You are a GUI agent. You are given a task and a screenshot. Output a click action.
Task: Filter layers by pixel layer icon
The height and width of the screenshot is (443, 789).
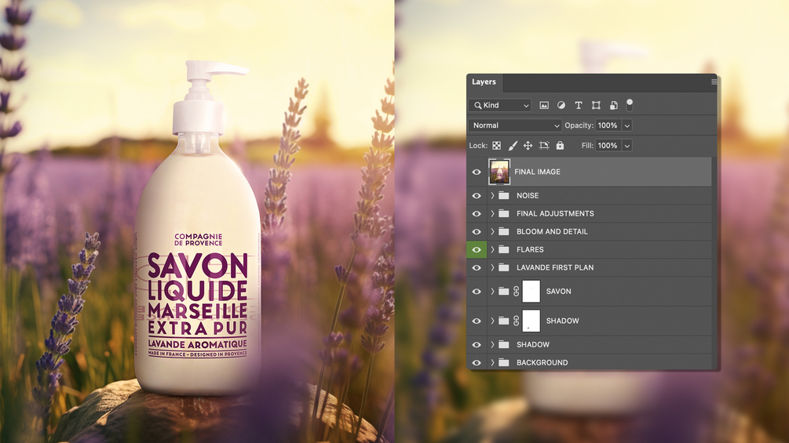click(544, 105)
